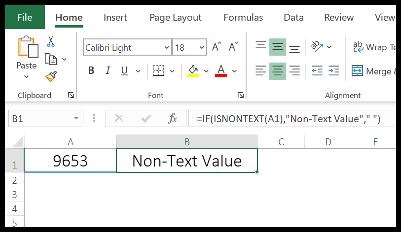Select row 3 header
The image size is (401, 232).
coord(15,195)
